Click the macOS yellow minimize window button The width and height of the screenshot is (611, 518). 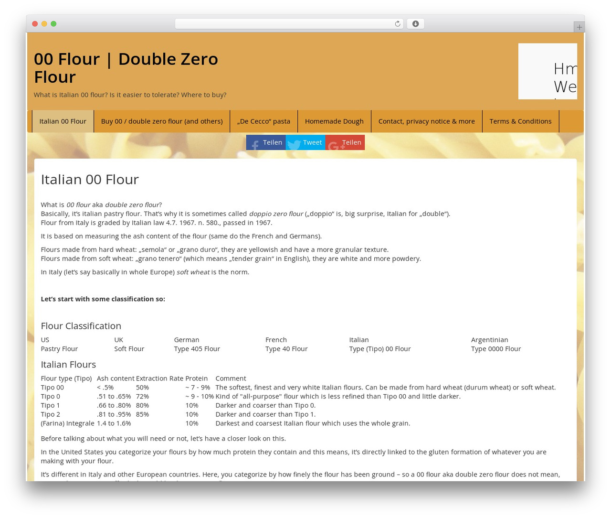44,24
